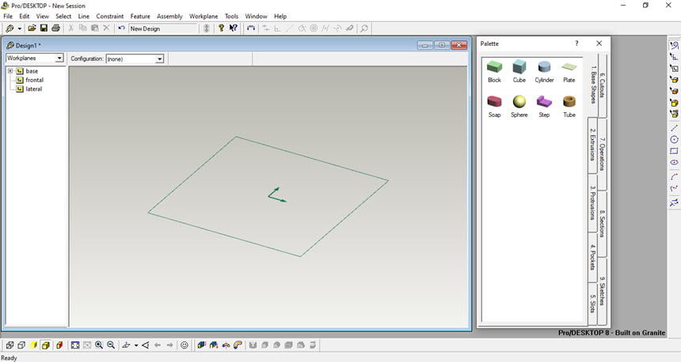Click the Zoom Out magnifier icon
Image resolution: width=681 pixels, height=362 pixels.
[x=111, y=345]
